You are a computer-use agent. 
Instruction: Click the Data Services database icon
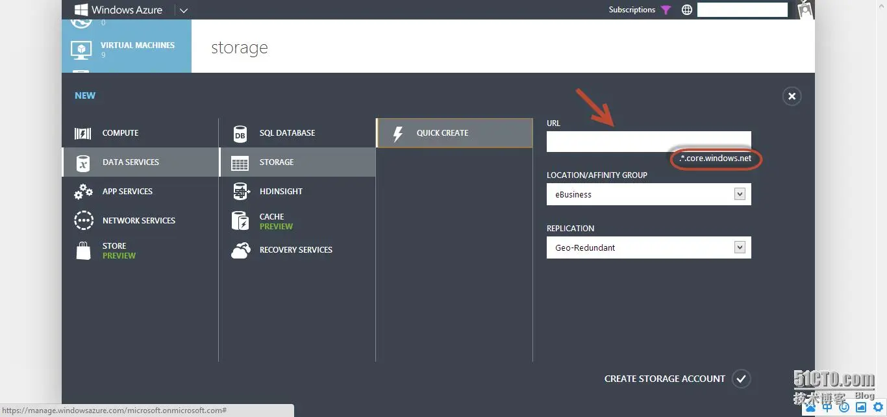pos(83,162)
